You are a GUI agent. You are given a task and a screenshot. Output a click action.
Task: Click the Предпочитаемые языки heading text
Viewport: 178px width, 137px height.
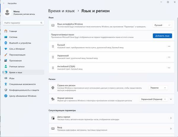coord(63,35)
